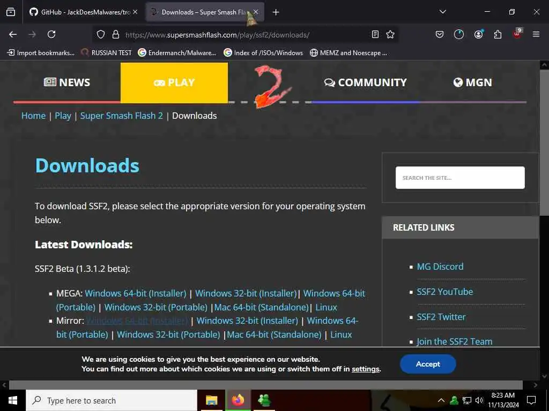Click the Search the site field
The image size is (549, 411).
pos(460,178)
